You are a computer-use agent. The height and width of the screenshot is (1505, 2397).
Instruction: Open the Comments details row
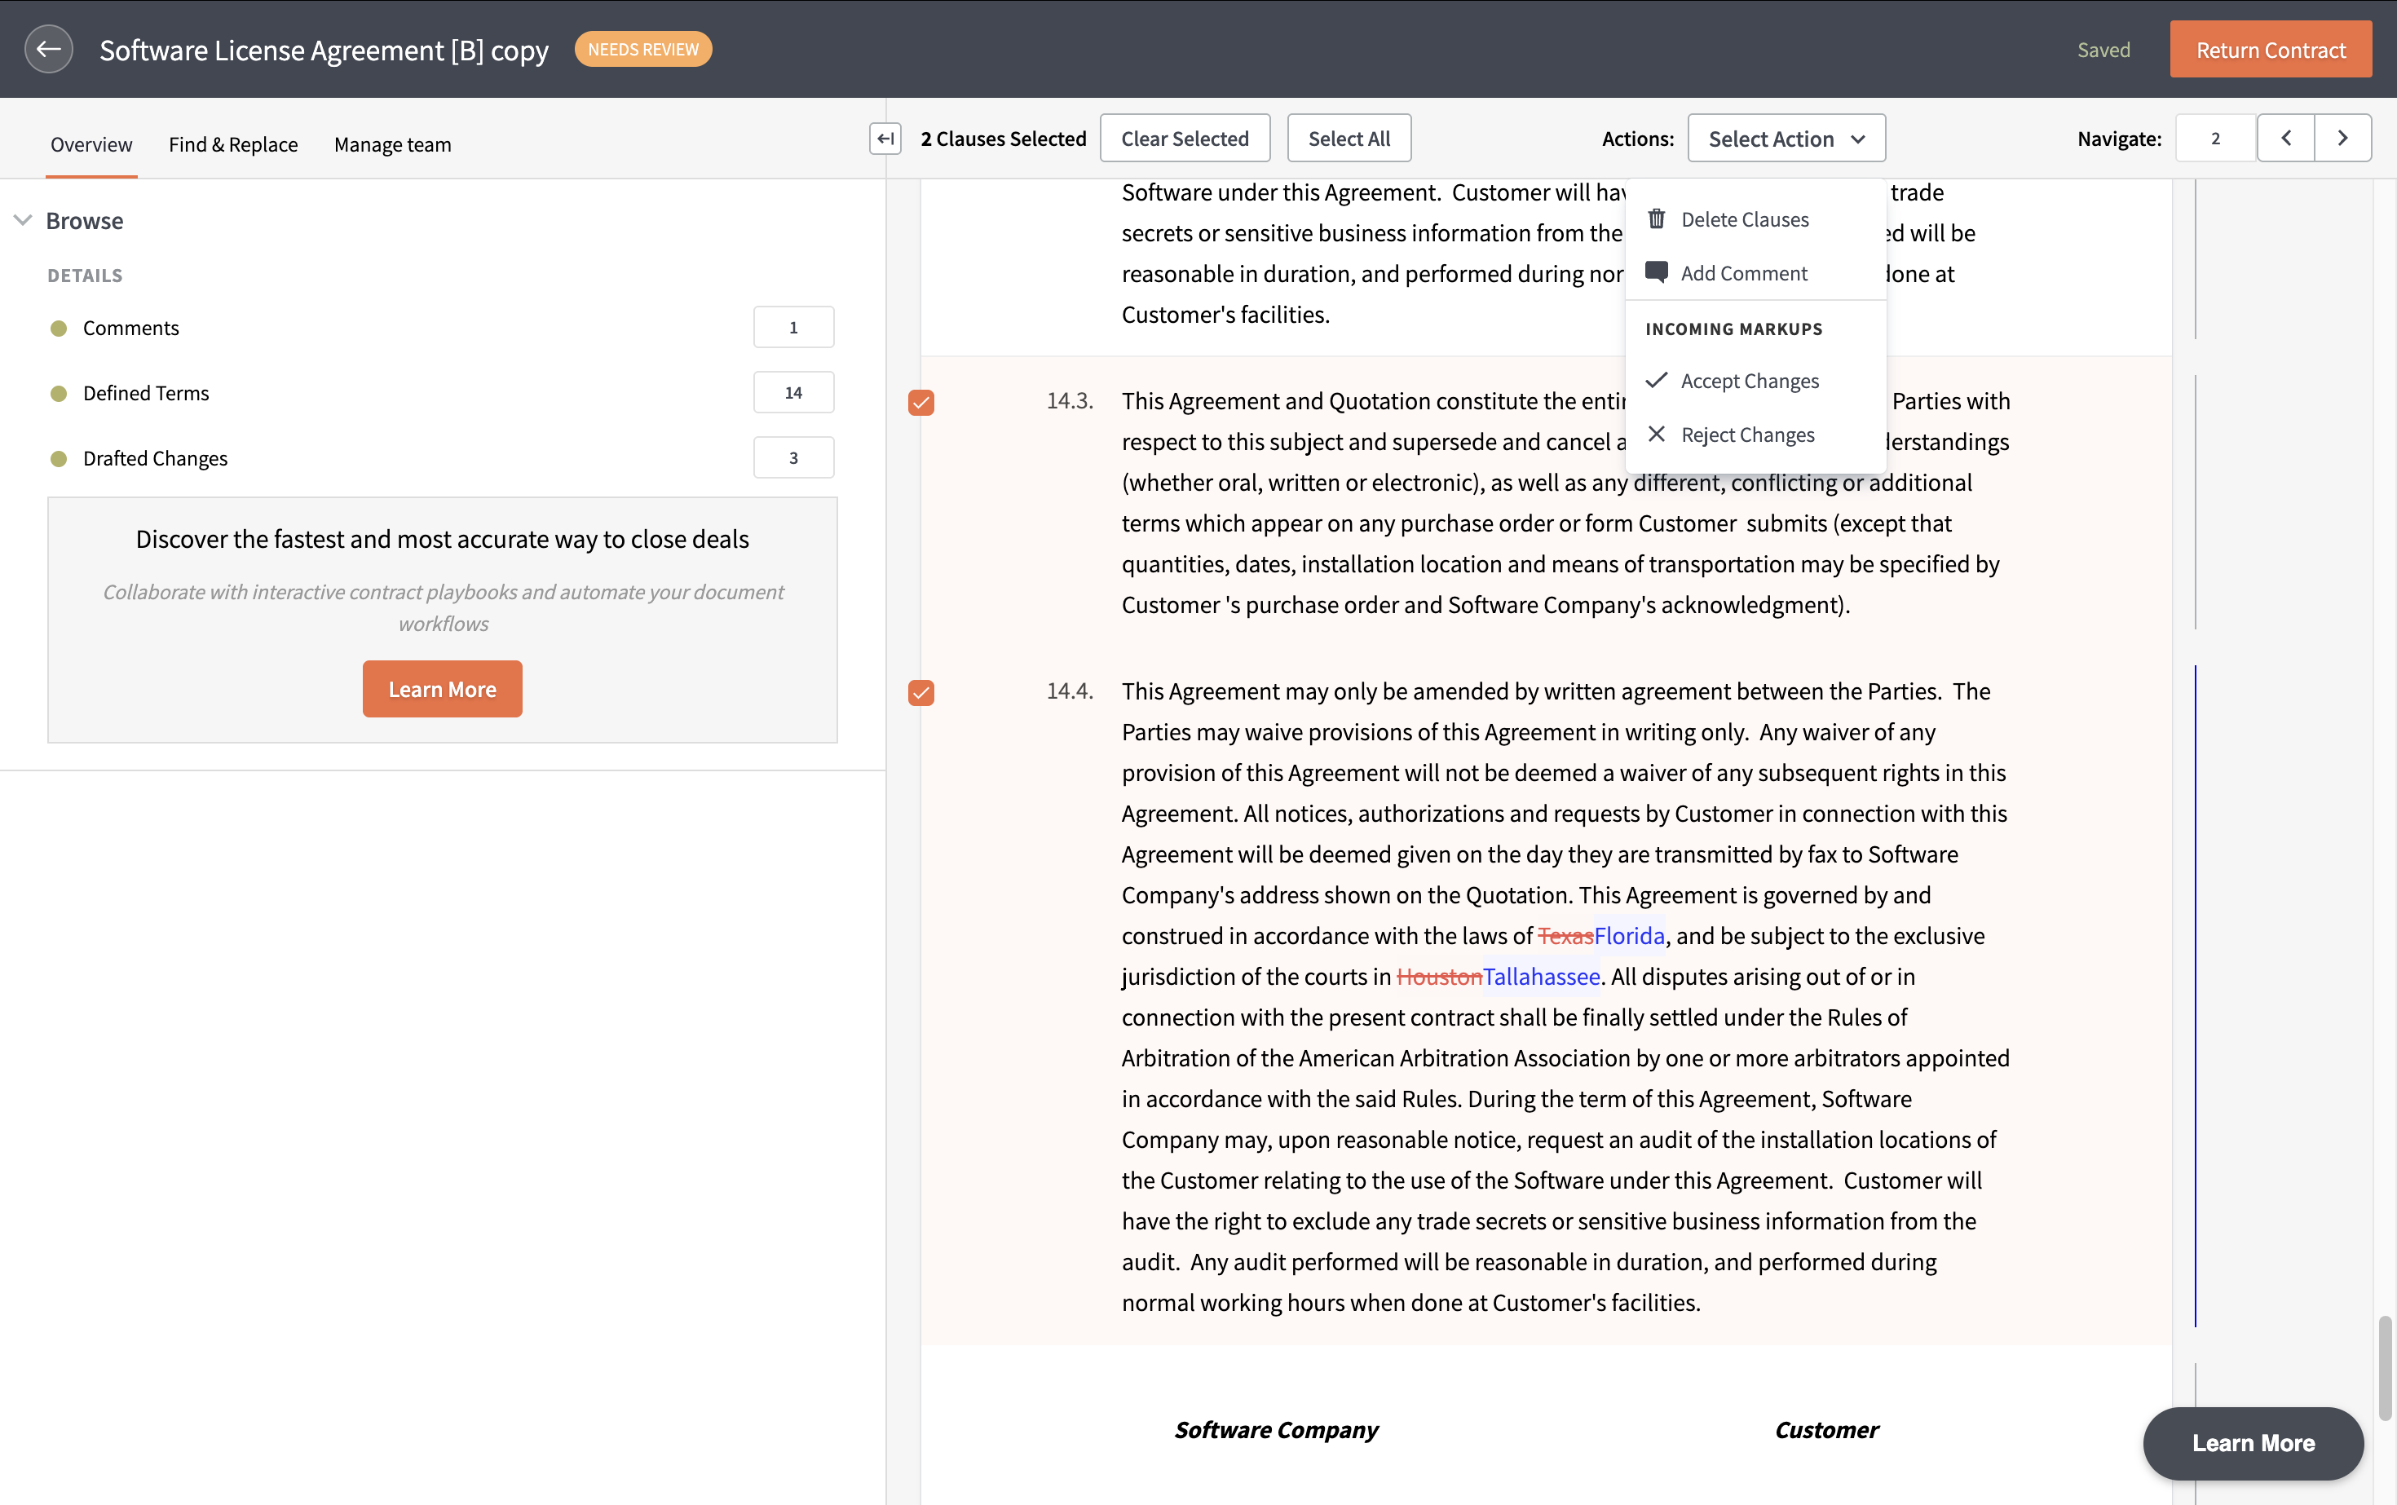[x=442, y=328]
